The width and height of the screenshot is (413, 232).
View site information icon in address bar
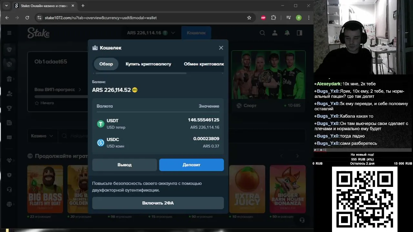(39, 18)
